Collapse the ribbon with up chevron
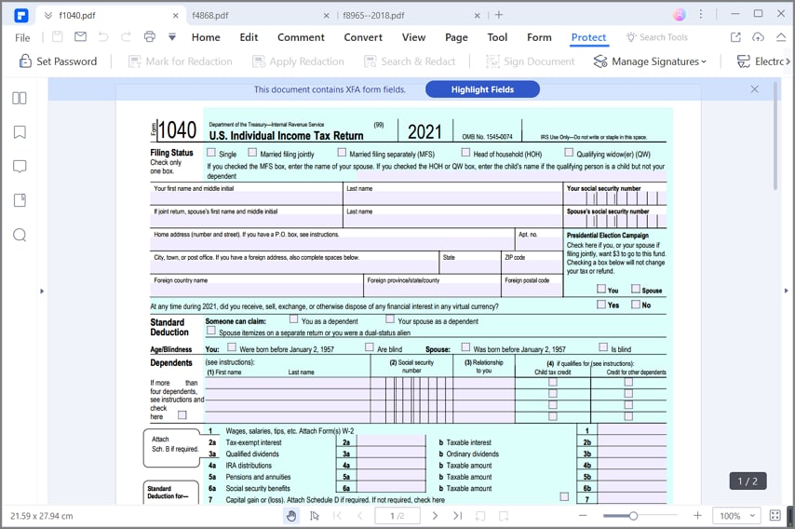Screen dimensions: 795x529 (781, 37)
